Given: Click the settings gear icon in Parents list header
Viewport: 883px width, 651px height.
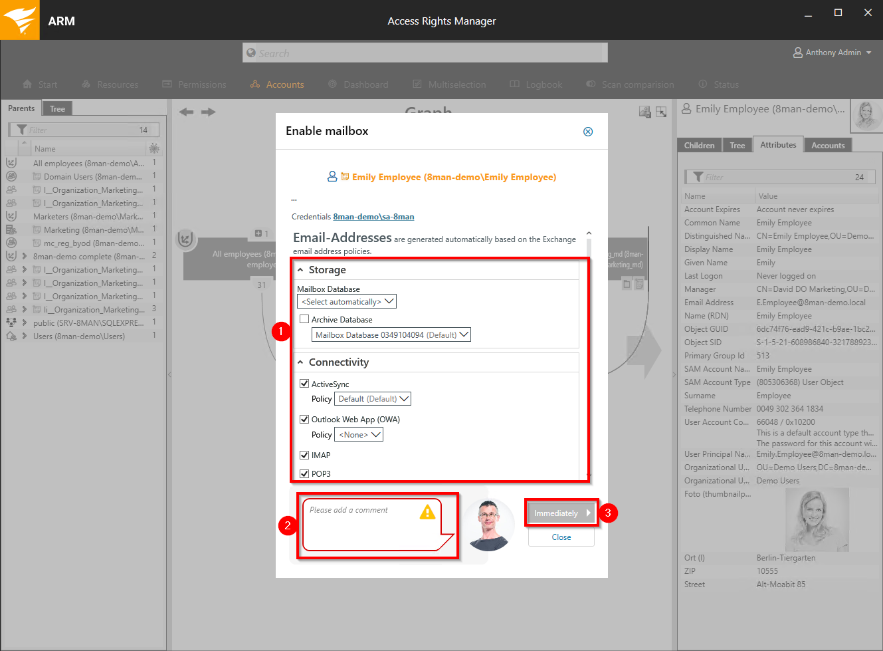Looking at the screenshot, I should pos(154,148).
